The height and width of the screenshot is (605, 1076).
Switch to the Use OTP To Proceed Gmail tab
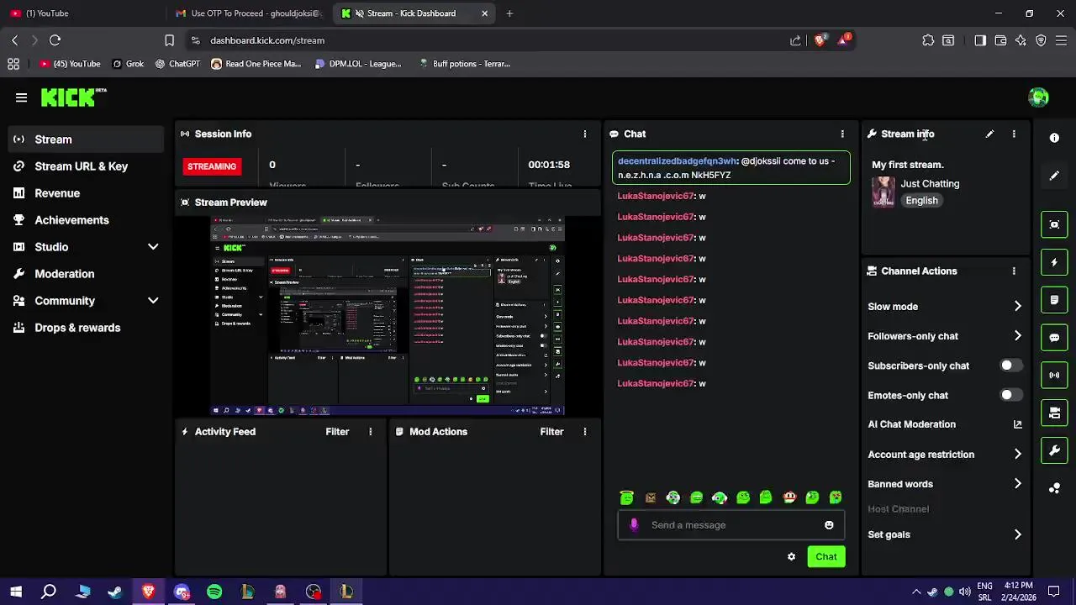coord(249,13)
